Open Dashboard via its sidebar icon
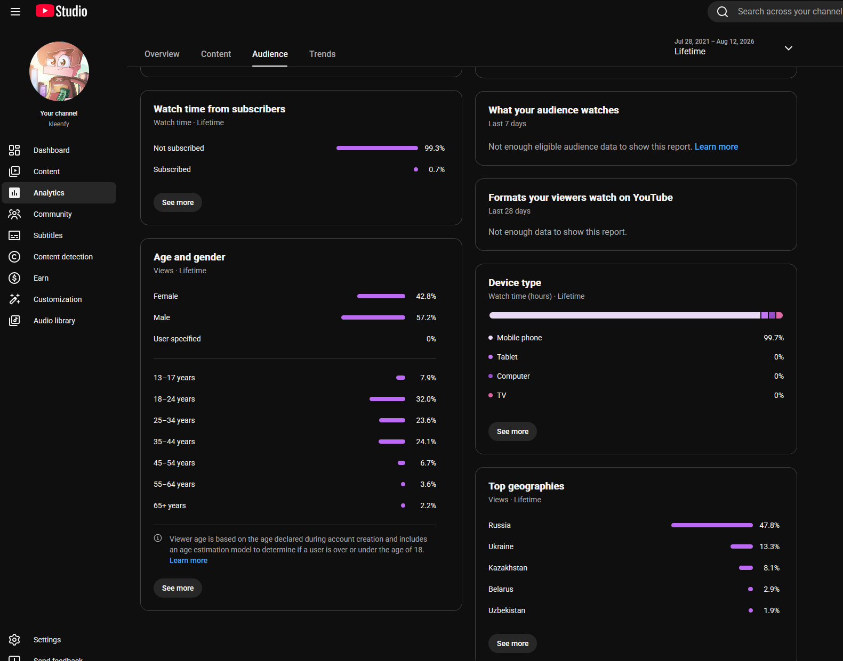843x661 pixels. pos(14,150)
